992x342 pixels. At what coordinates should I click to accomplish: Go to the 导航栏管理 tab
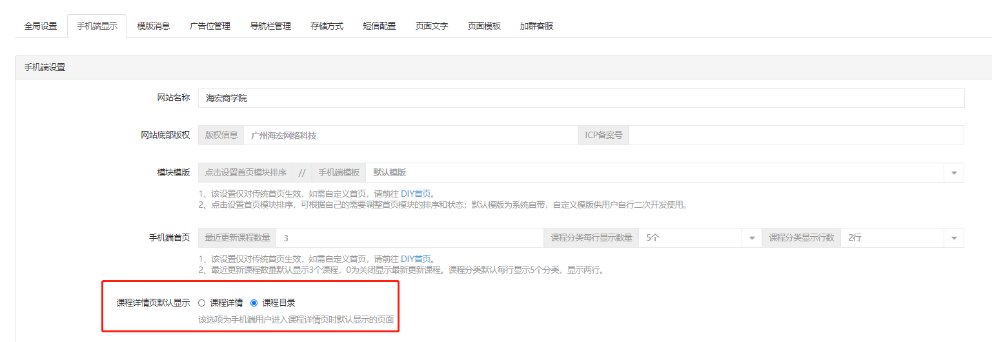click(270, 26)
